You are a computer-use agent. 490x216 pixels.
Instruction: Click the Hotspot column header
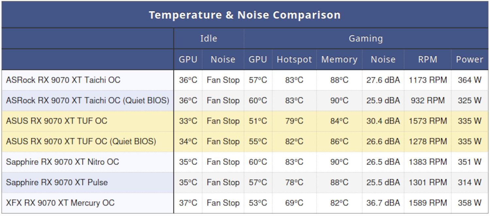294,59
